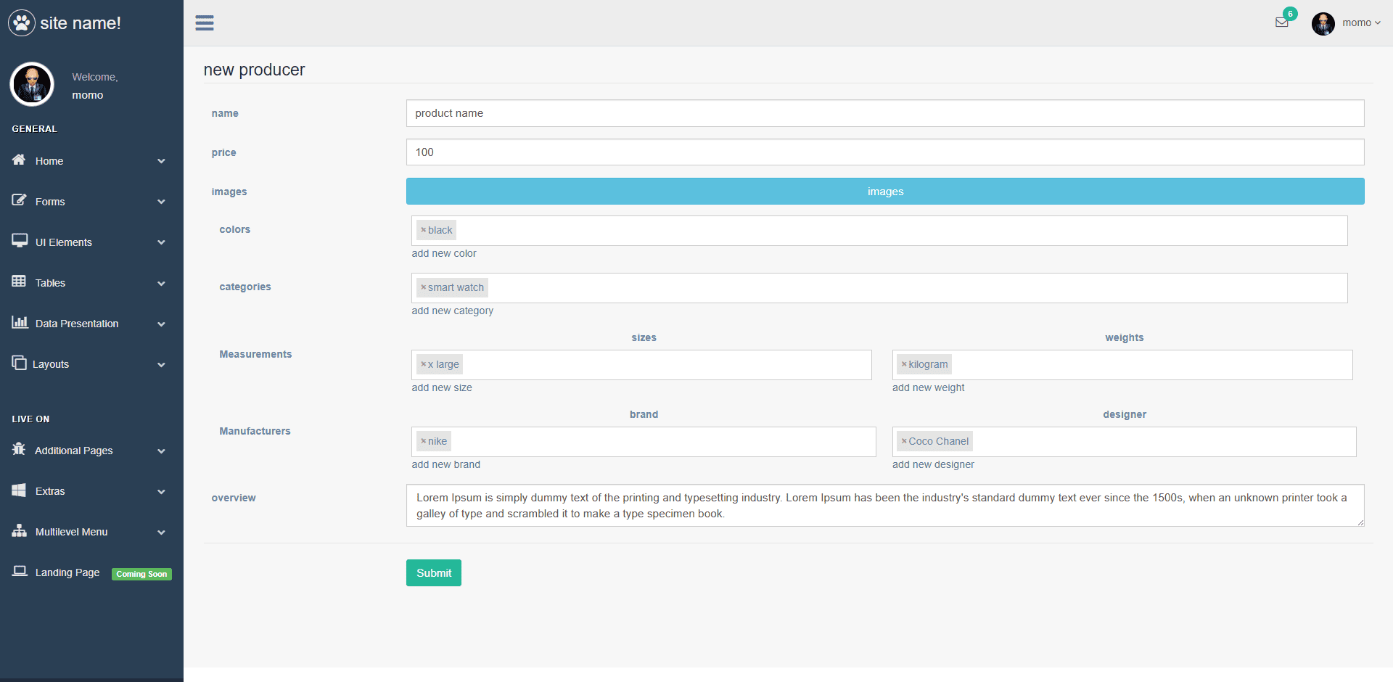This screenshot has width=1393, height=682.
Task: Click into the sizes tag field
Action: [x=641, y=365]
